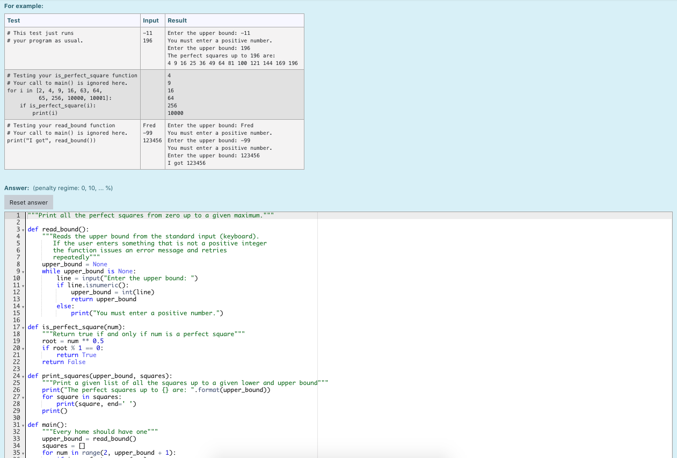677x458 pixels.
Task: Click the Reset answer button
Action: pyautogui.click(x=28, y=202)
